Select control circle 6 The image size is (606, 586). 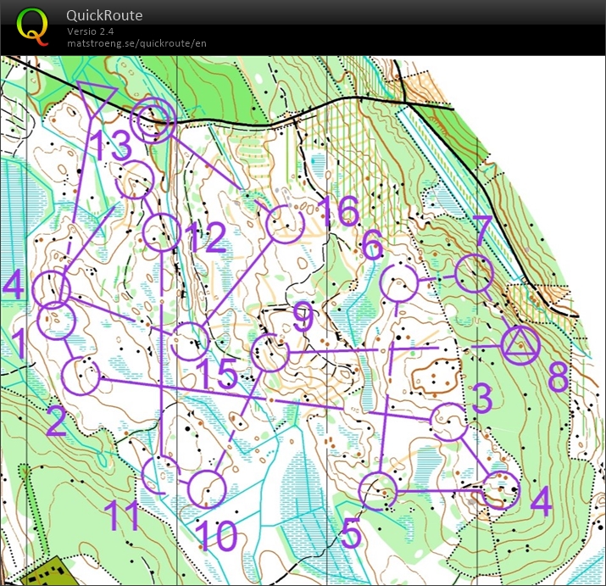[398, 282]
